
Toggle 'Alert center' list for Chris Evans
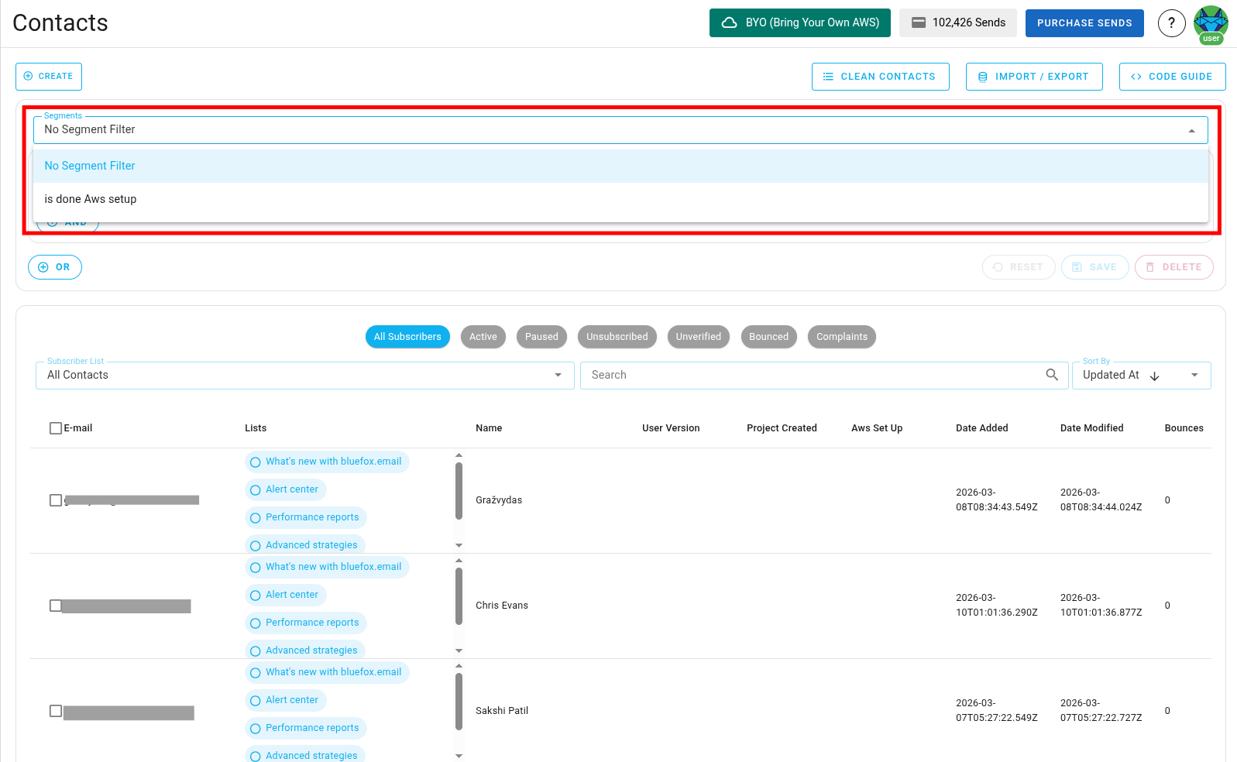(286, 595)
